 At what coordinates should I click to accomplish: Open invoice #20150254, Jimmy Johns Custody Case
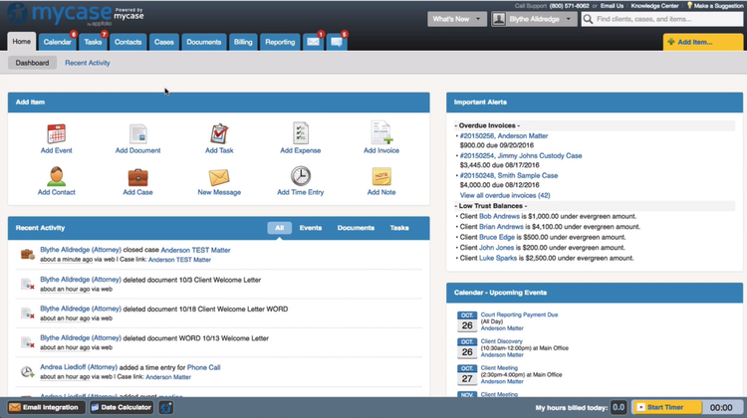point(521,155)
